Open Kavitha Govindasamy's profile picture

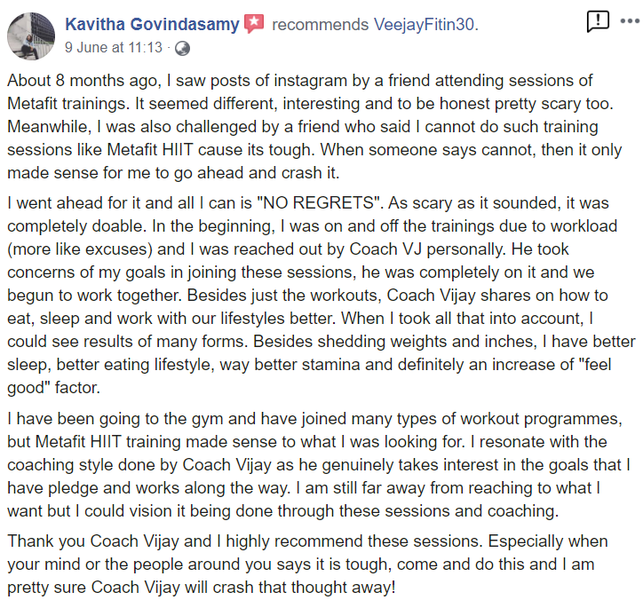[x=31, y=36]
